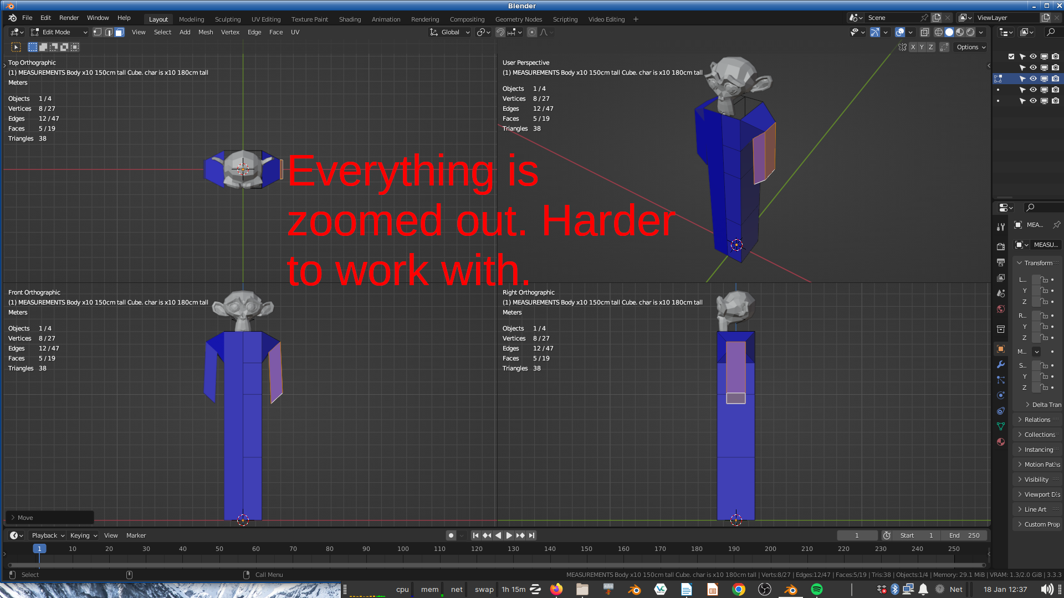The image size is (1064, 598).
Task: Expand the Visibility panel
Action: point(1037,480)
